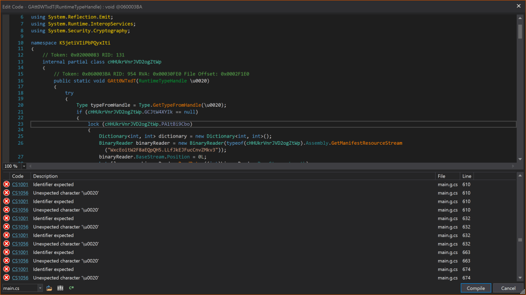Click the Compile button
Viewport: 526px width, 295px height.
tap(476, 288)
